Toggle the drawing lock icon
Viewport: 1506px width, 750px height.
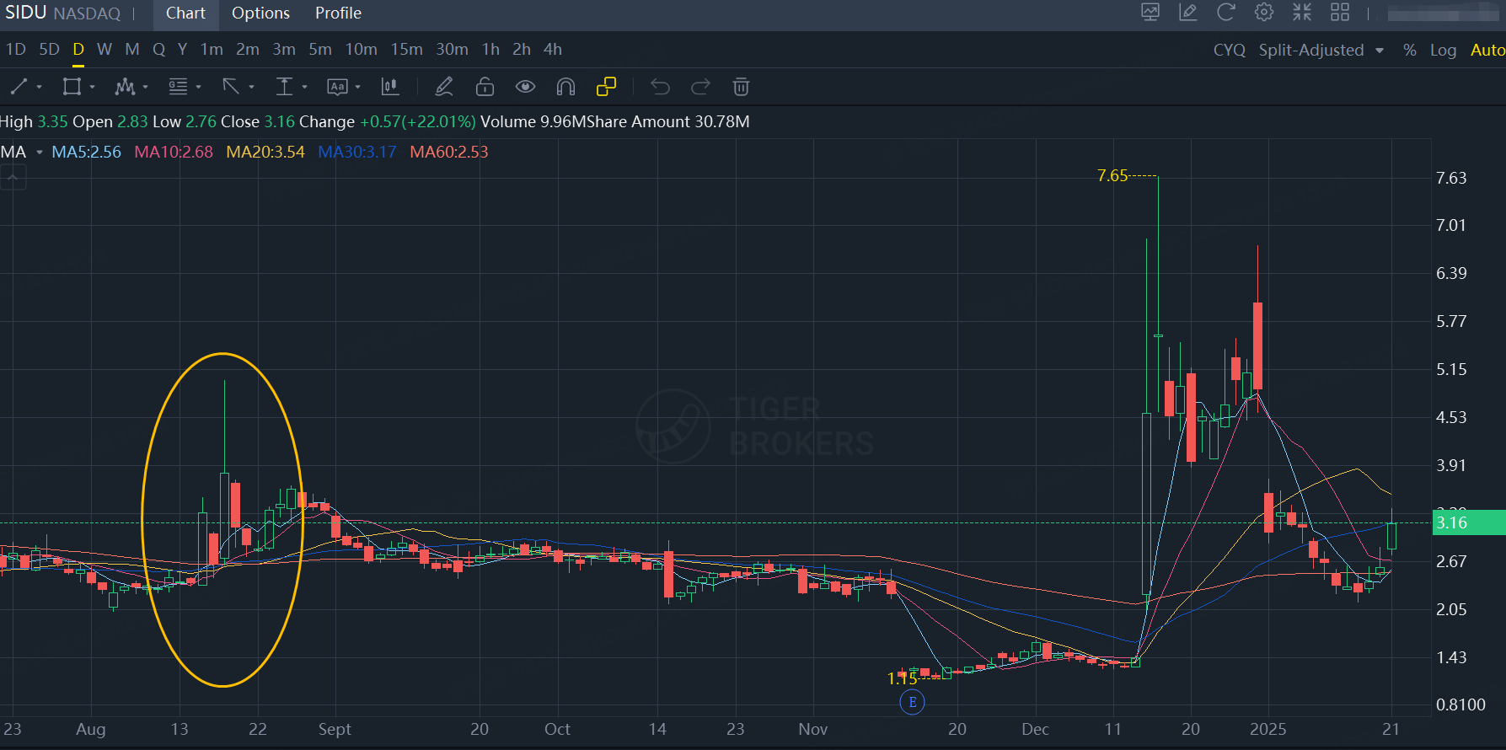pos(485,87)
